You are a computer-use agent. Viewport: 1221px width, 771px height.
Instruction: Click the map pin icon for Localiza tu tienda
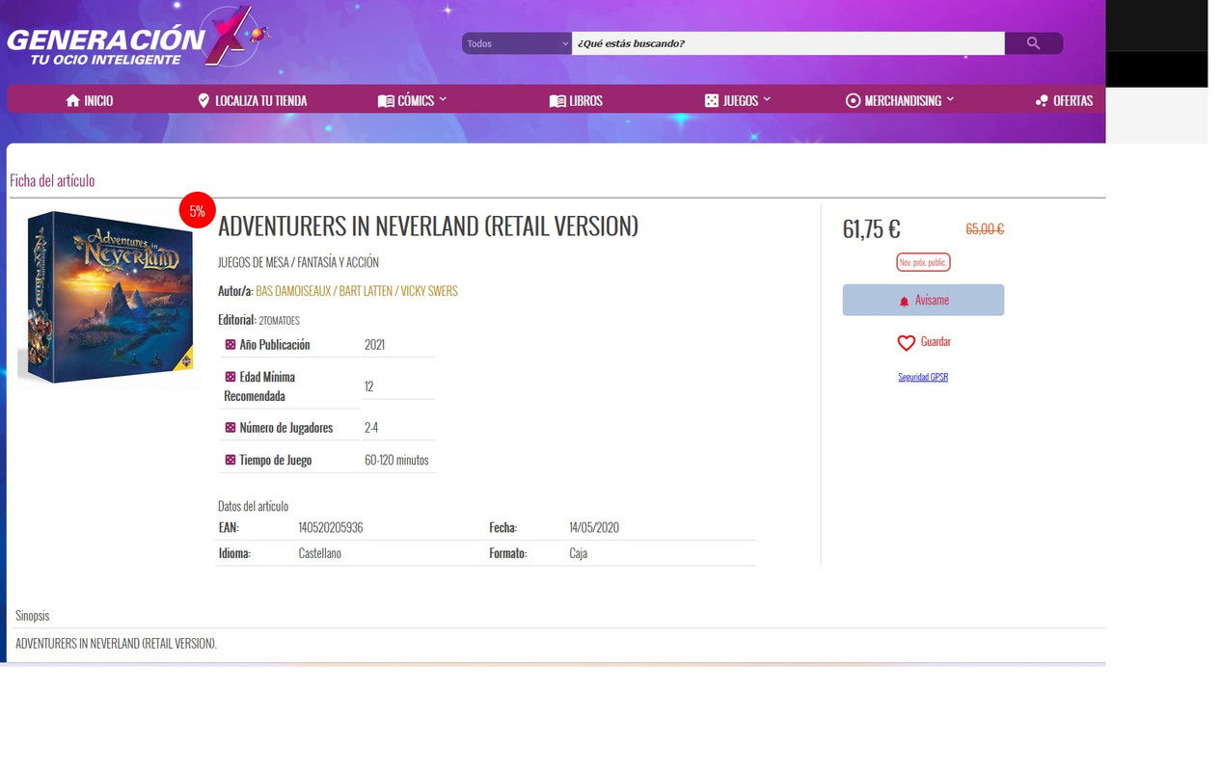coord(203,100)
